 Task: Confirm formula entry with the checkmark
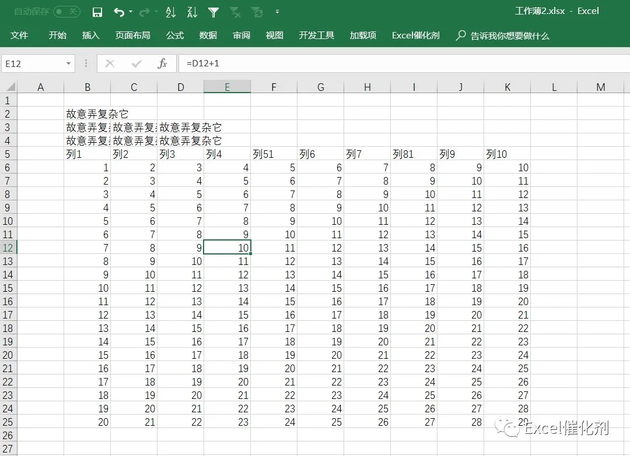click(136, 63)
